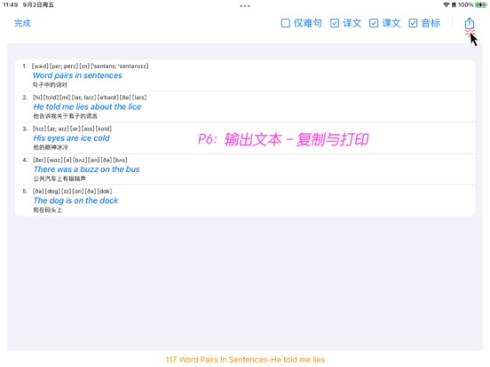Image resolution: width=490 pixels, height=367 pixels.
Task: Tap translation 狗在码头上
Action: click(x=48, y=210)
